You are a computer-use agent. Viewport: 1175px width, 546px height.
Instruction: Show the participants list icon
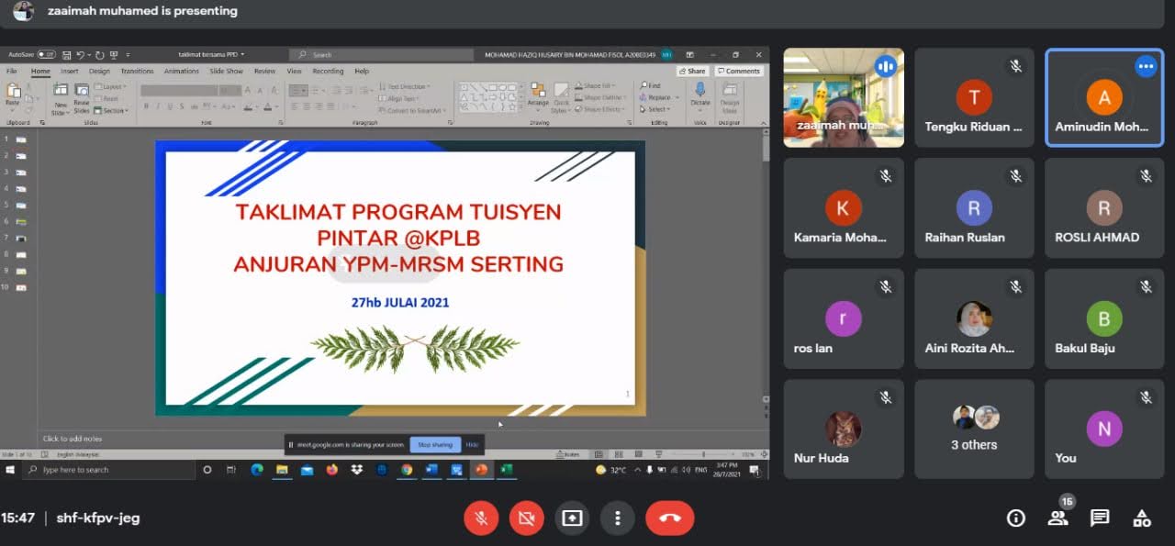(1057, 518)
